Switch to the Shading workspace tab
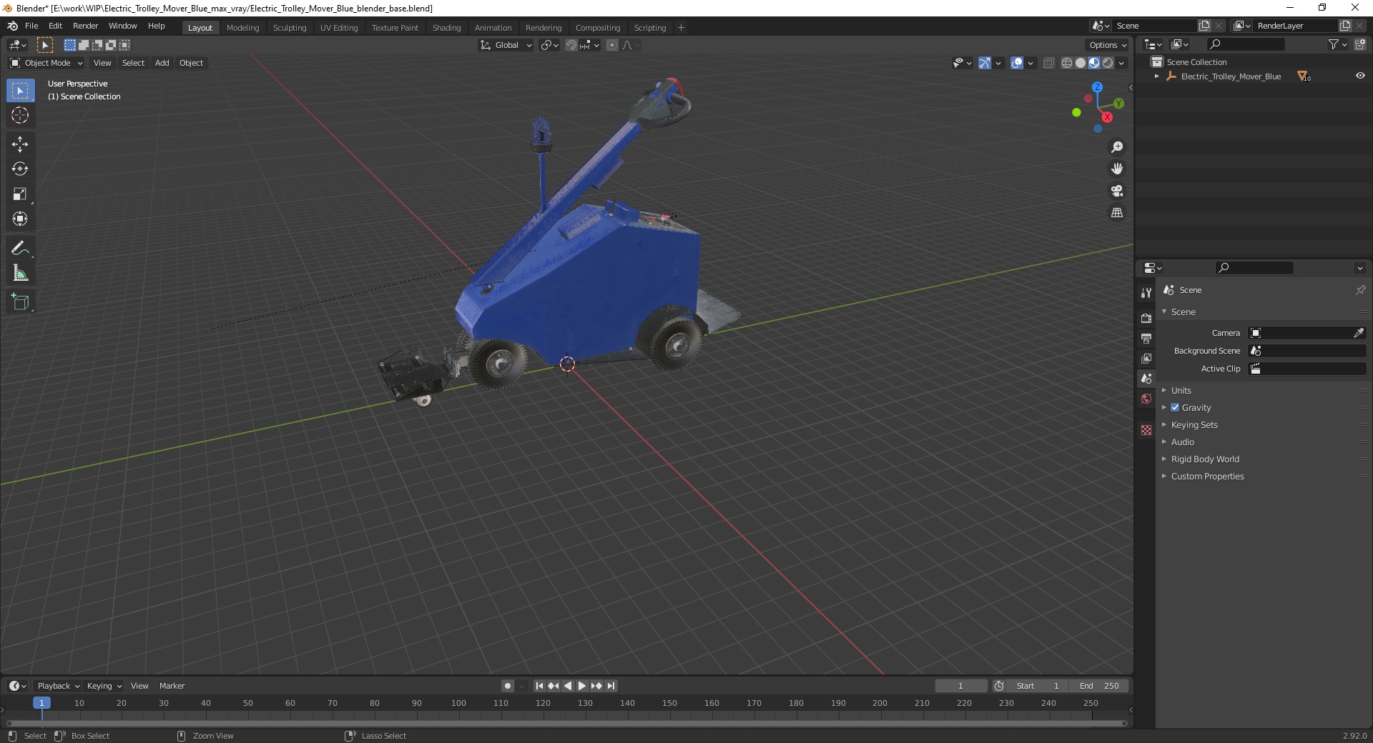 click(x=446, y=28)
